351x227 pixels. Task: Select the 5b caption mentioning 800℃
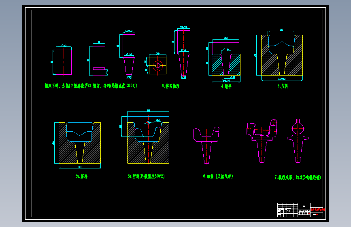(x=146, y=176)
